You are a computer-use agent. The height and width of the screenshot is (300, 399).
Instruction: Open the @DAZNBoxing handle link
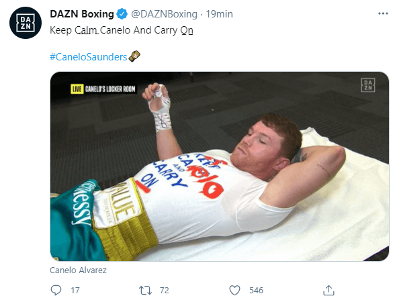point(164,14)
